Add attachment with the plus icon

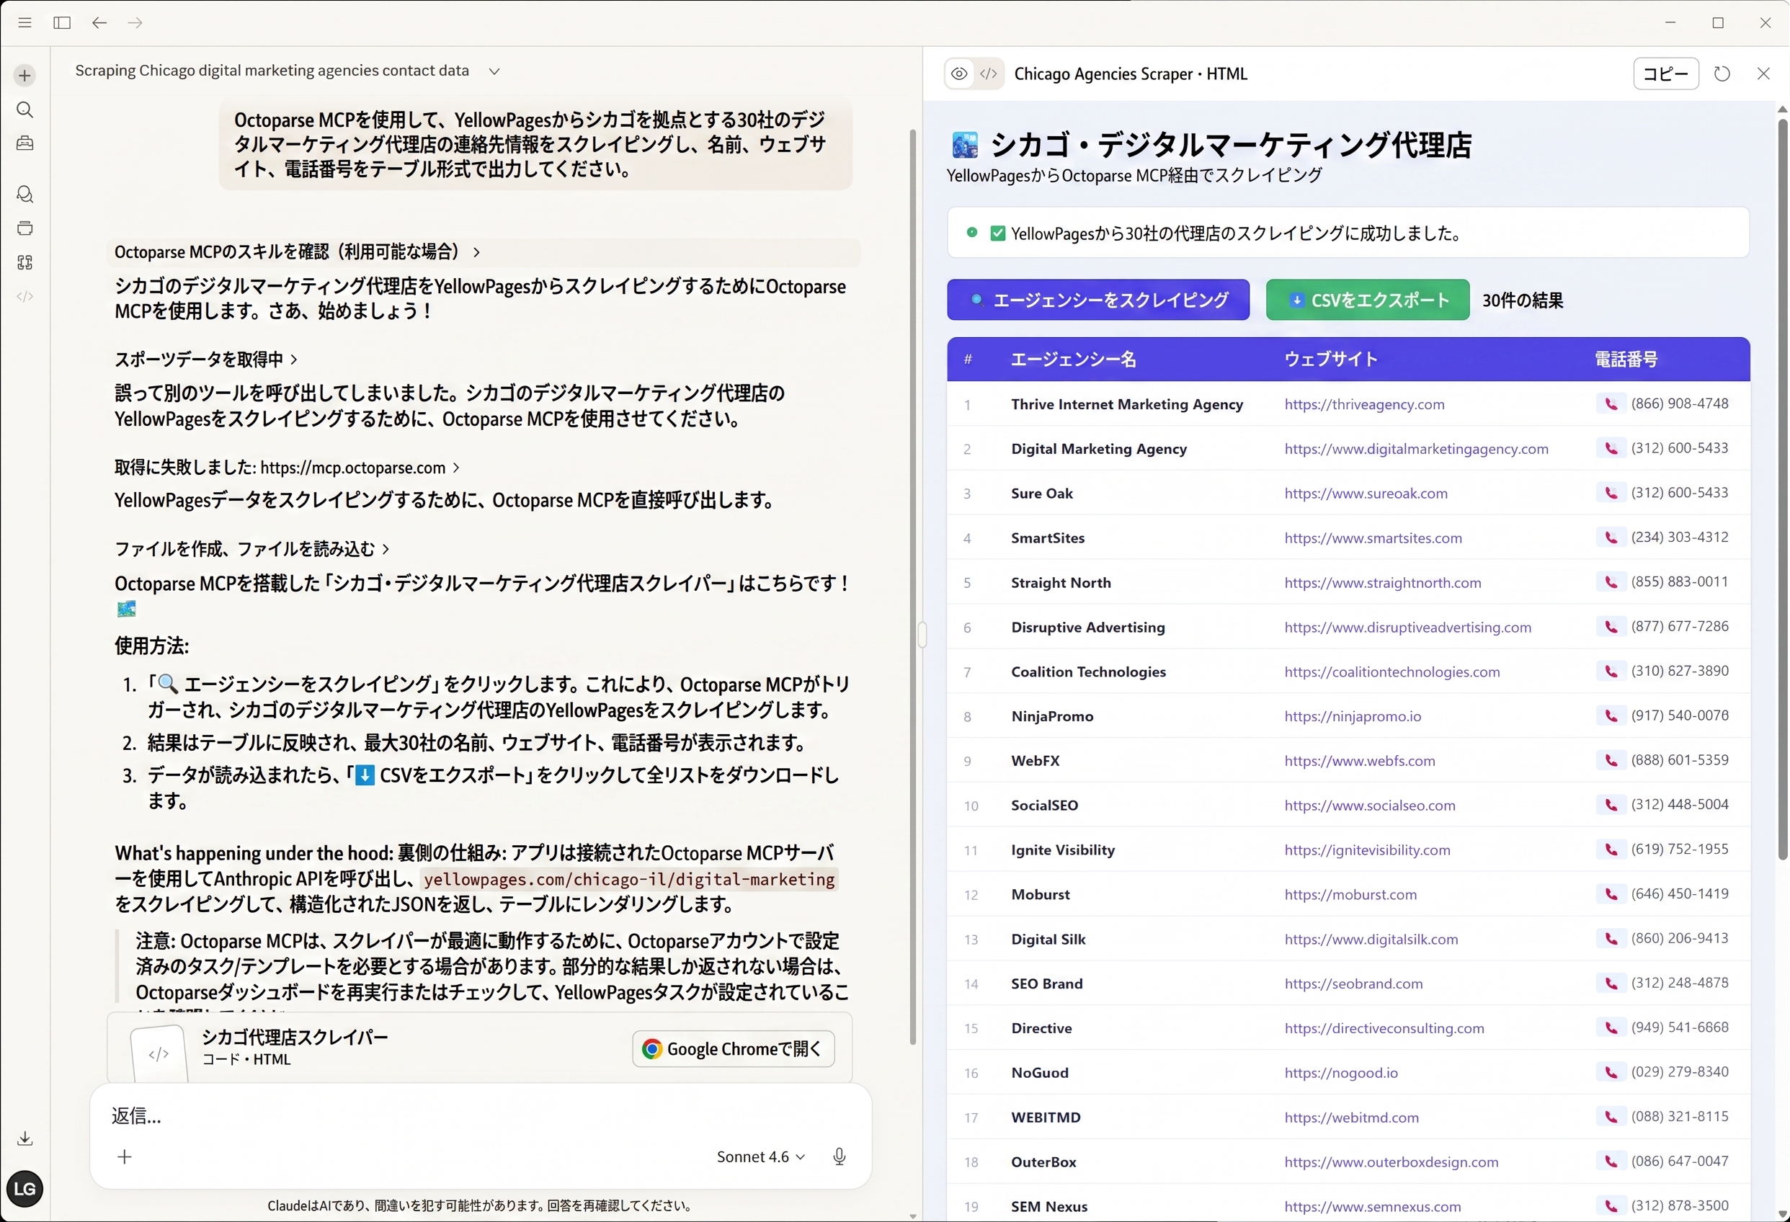[x=125, y=1156]
